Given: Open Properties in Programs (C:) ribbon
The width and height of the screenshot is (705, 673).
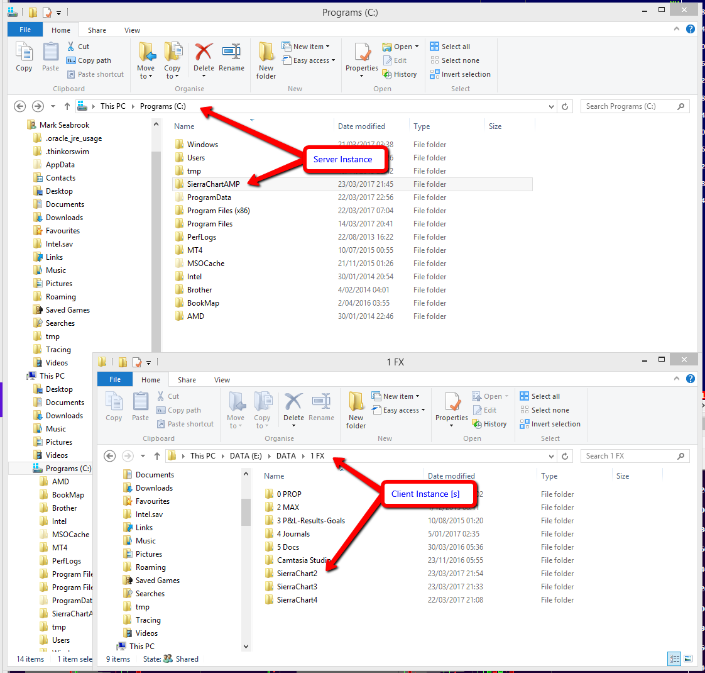Looking at the screenshot, I should [x=362, y=59].
